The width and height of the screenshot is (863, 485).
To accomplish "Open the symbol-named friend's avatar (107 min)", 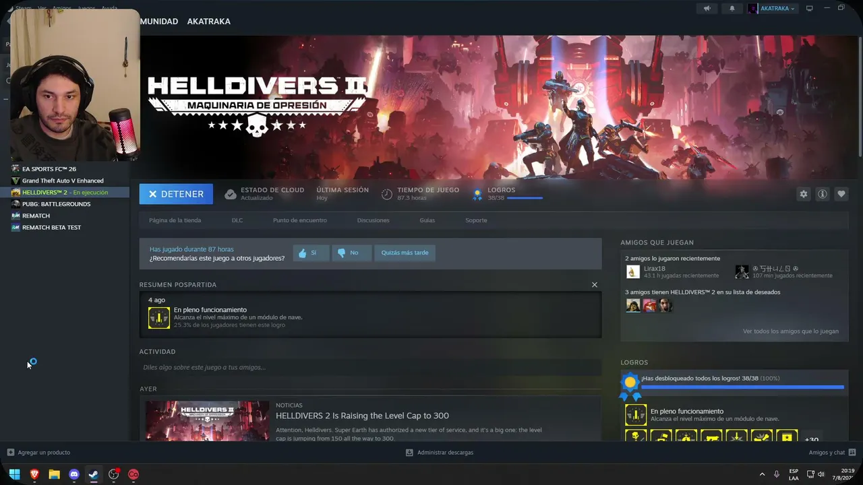I will point(742,272).
